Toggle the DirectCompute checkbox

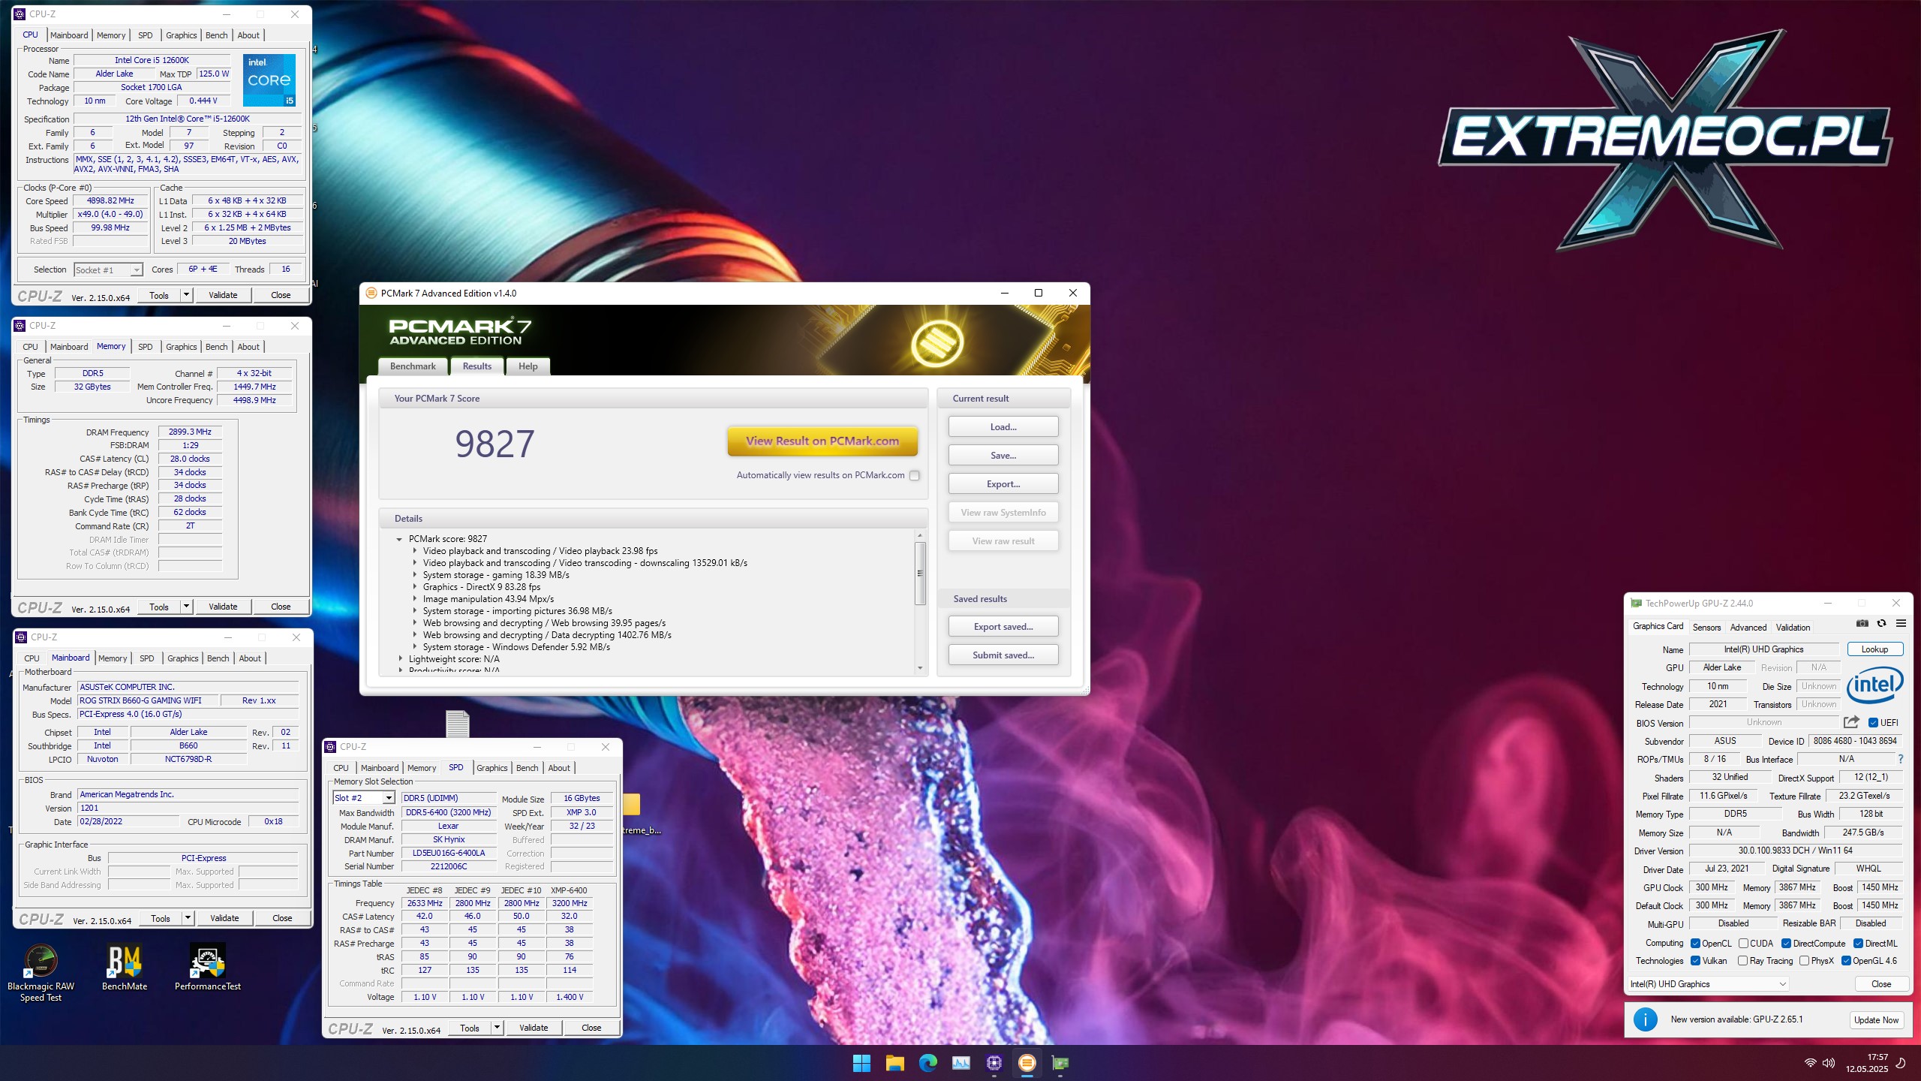click(1787, 944)
